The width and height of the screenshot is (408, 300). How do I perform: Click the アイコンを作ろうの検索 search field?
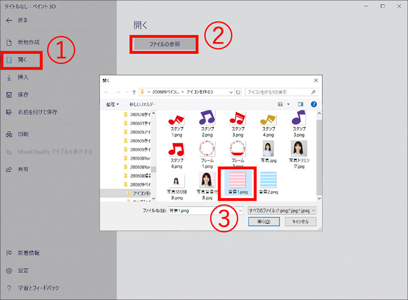pos(278,92)
